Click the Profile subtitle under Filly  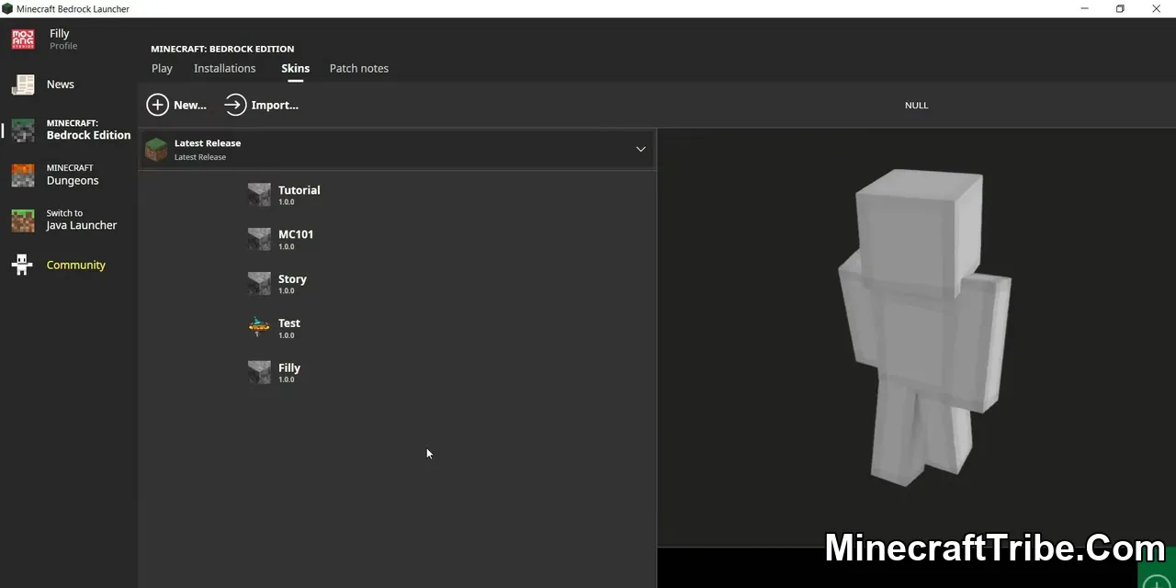point(63,46)
